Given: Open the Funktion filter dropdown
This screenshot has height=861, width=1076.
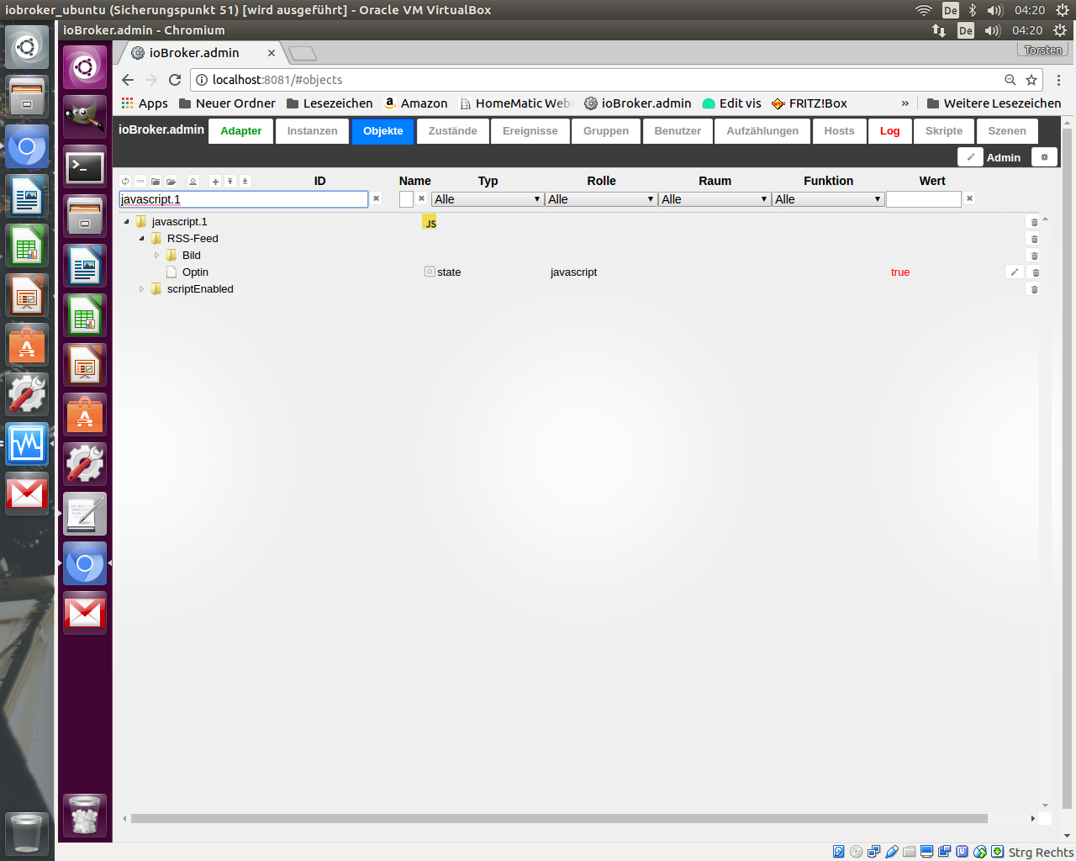Looking at the screenshot, I should 828,199.
